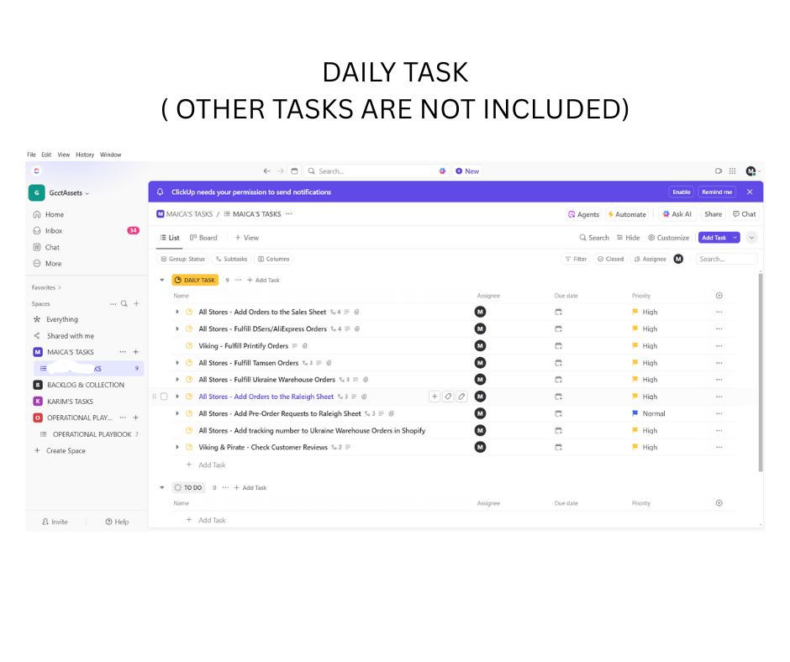
Task: Toggle the Assignee filter button
Action: tap(650, 259)
